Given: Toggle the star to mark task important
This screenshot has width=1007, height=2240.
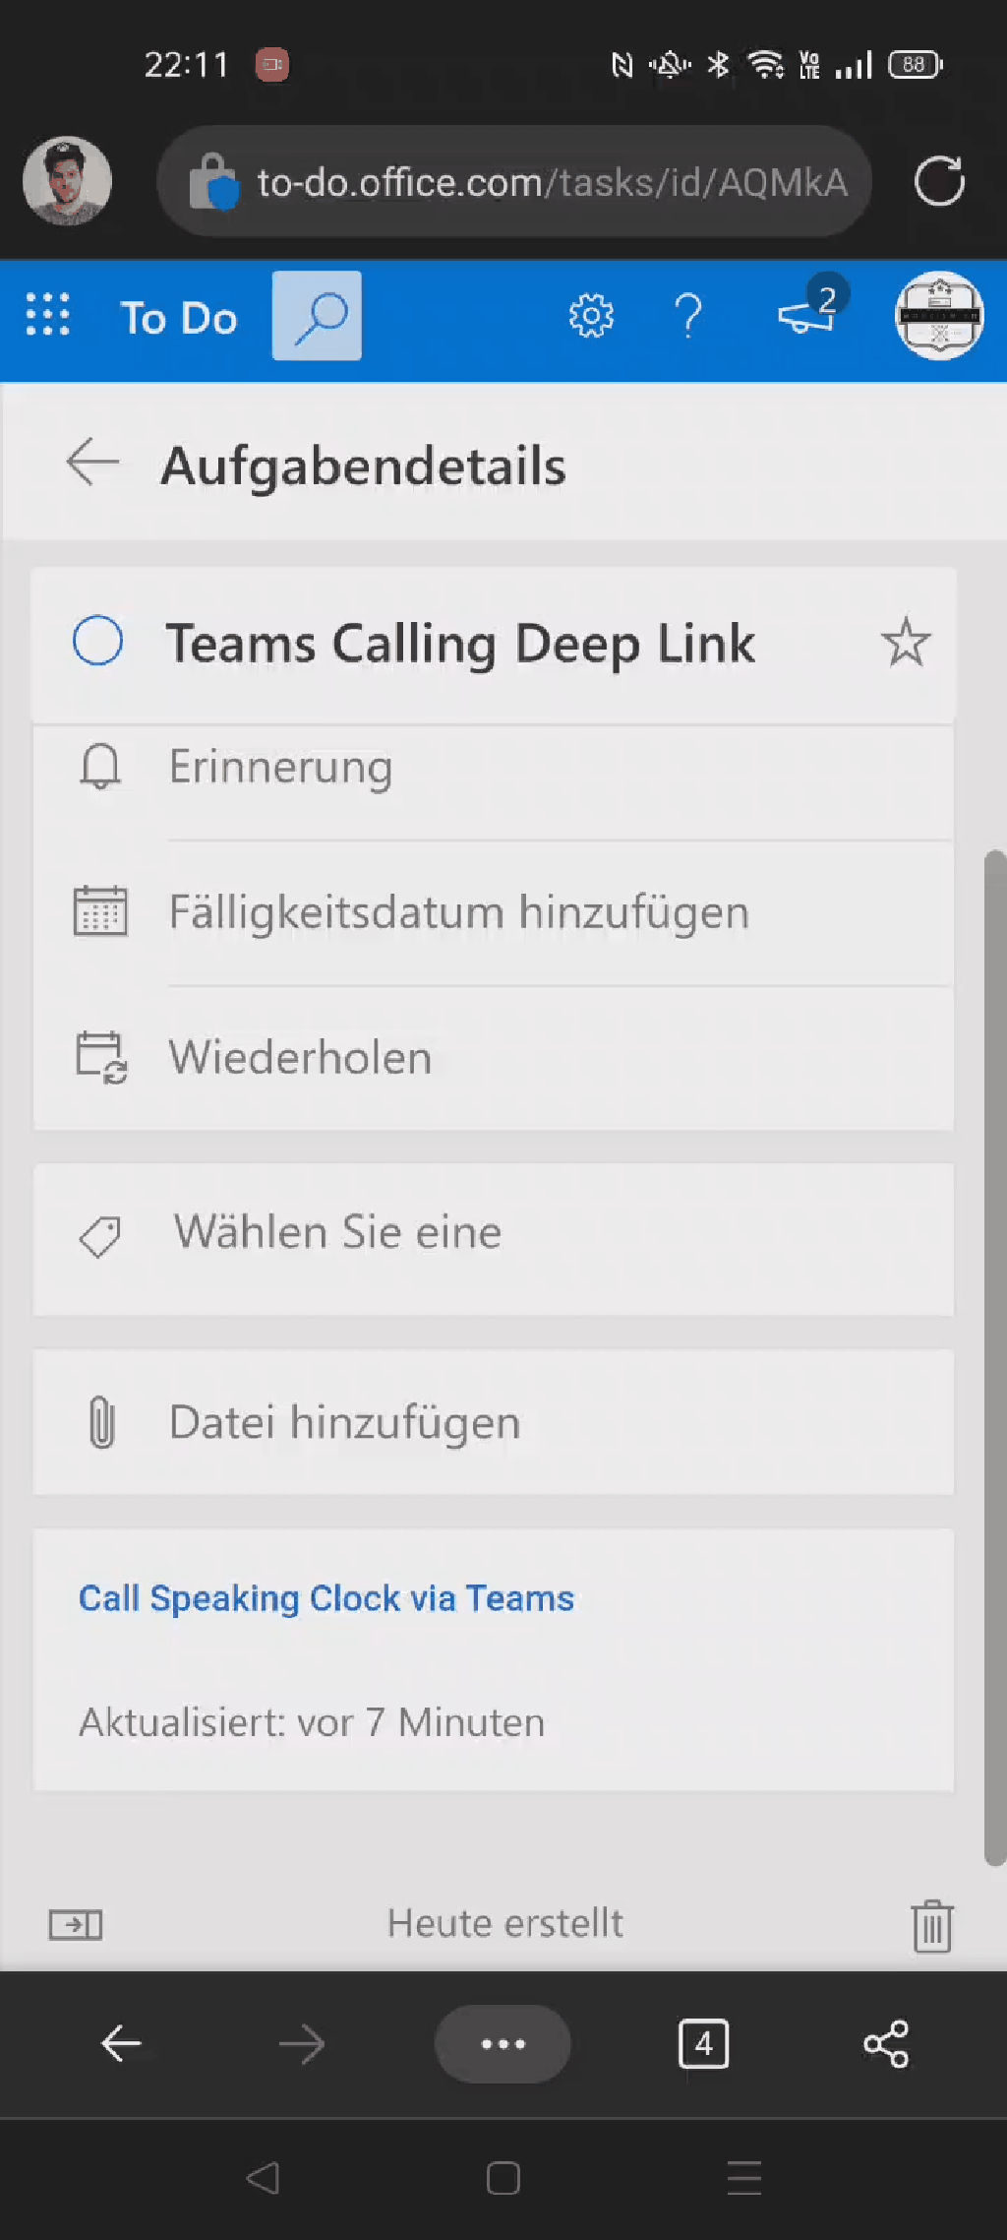Looking at the screenshot, I should point(906,642).
